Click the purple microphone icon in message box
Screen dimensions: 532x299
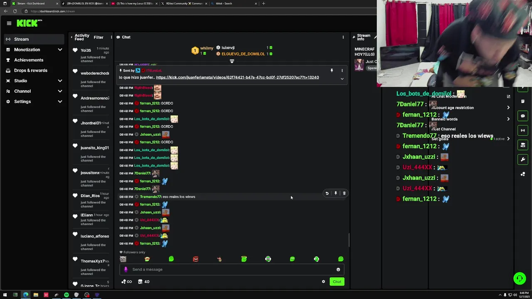(x=126, y=270)
